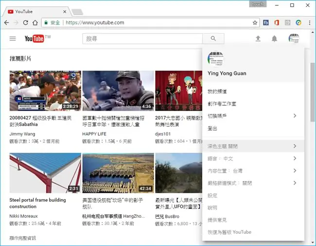
Task: Go to browser home page icon
Action: [35, 22]
